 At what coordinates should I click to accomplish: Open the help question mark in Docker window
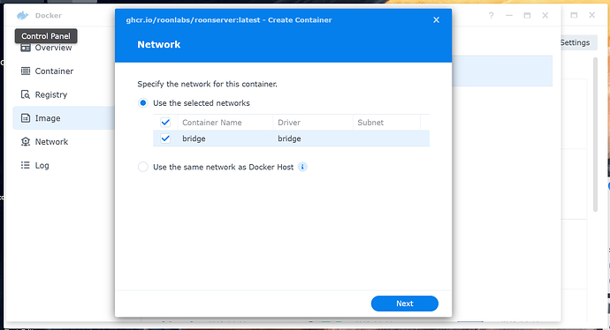(491, 16)
